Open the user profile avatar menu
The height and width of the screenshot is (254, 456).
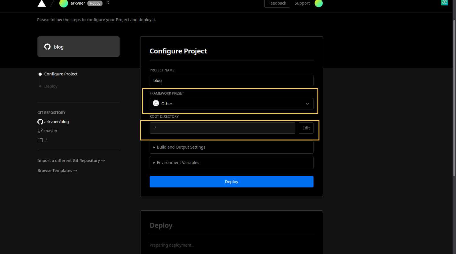point(318,3)
